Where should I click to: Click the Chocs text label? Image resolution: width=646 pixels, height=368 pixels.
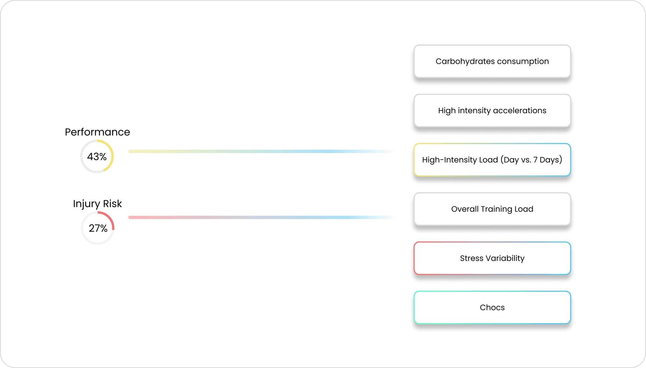pyautogui.click(x=492, y=307)
